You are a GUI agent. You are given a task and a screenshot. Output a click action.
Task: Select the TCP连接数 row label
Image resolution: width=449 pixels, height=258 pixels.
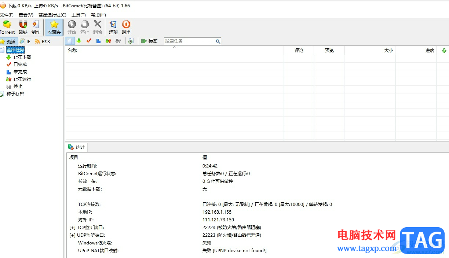(89, 204)
